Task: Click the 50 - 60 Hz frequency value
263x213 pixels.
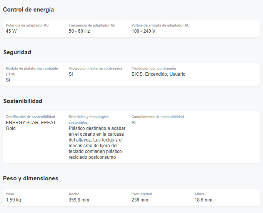Action: [79, 31]
